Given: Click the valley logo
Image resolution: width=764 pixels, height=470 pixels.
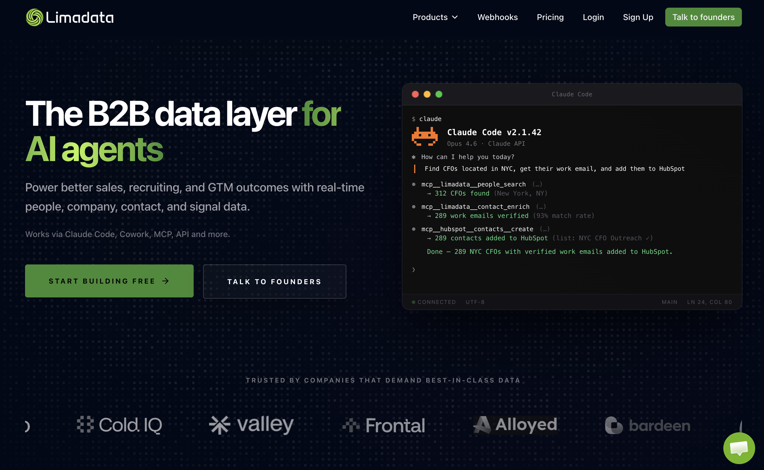Looking at the screenshot, I should point(251,425).
